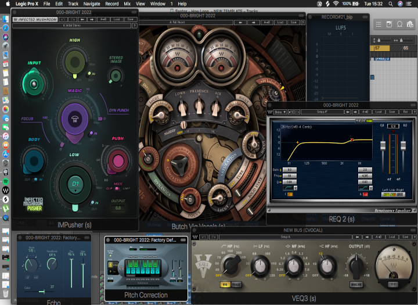The width and height of the screenshot is (418, 305).
Task: Open the File menu
Action: tap(46, 3)
